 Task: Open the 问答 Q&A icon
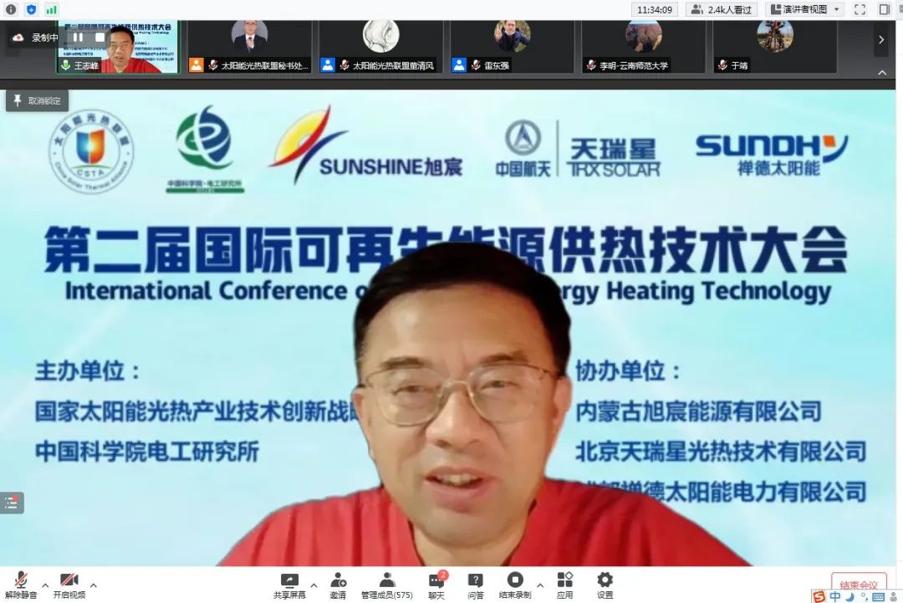click(475, 580)
